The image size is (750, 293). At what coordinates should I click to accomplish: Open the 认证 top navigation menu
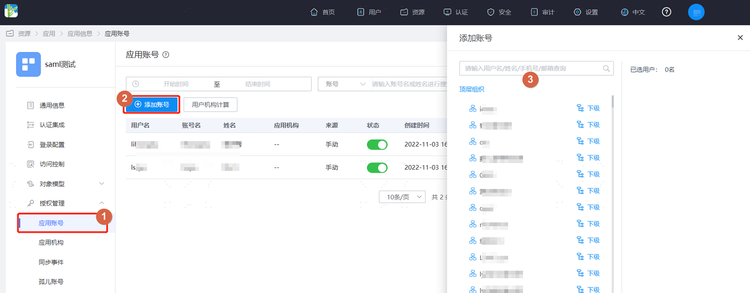pos(455,12)
